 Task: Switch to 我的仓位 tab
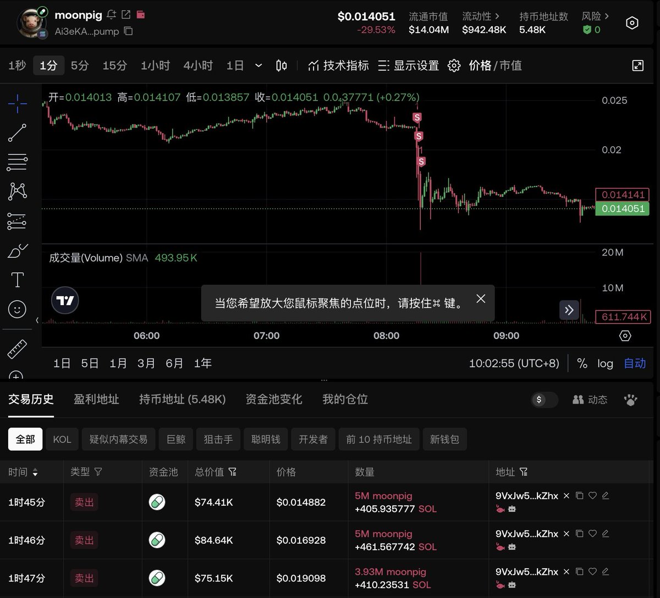click(x=345, y=400)
